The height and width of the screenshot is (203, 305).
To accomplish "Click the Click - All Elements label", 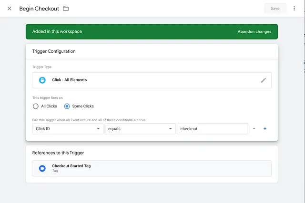I will pos(70,80).
